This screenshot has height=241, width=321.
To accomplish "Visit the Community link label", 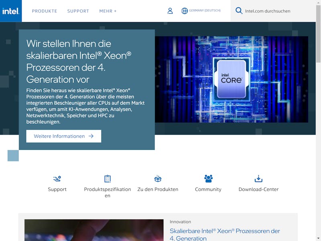I will (x=208, y=189).
